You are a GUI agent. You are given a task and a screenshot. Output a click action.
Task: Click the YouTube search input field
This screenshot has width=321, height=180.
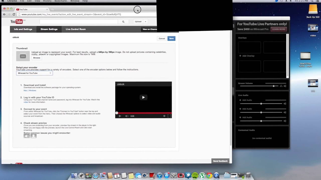pos(79,22)
